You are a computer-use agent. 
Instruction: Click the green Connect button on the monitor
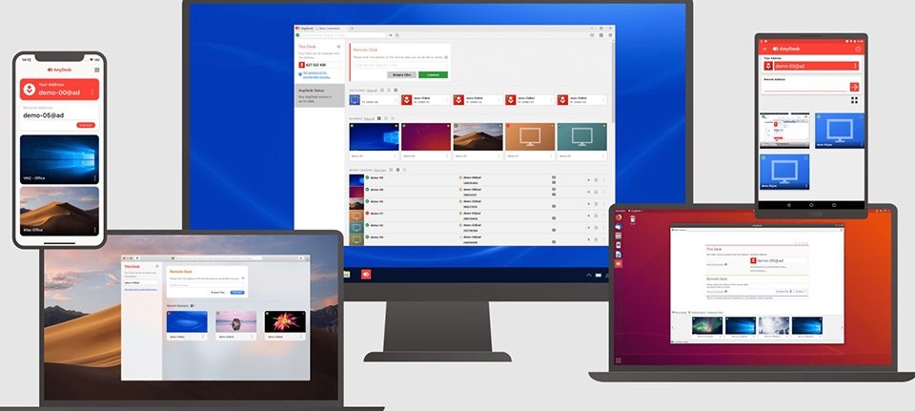coord(433,74)
